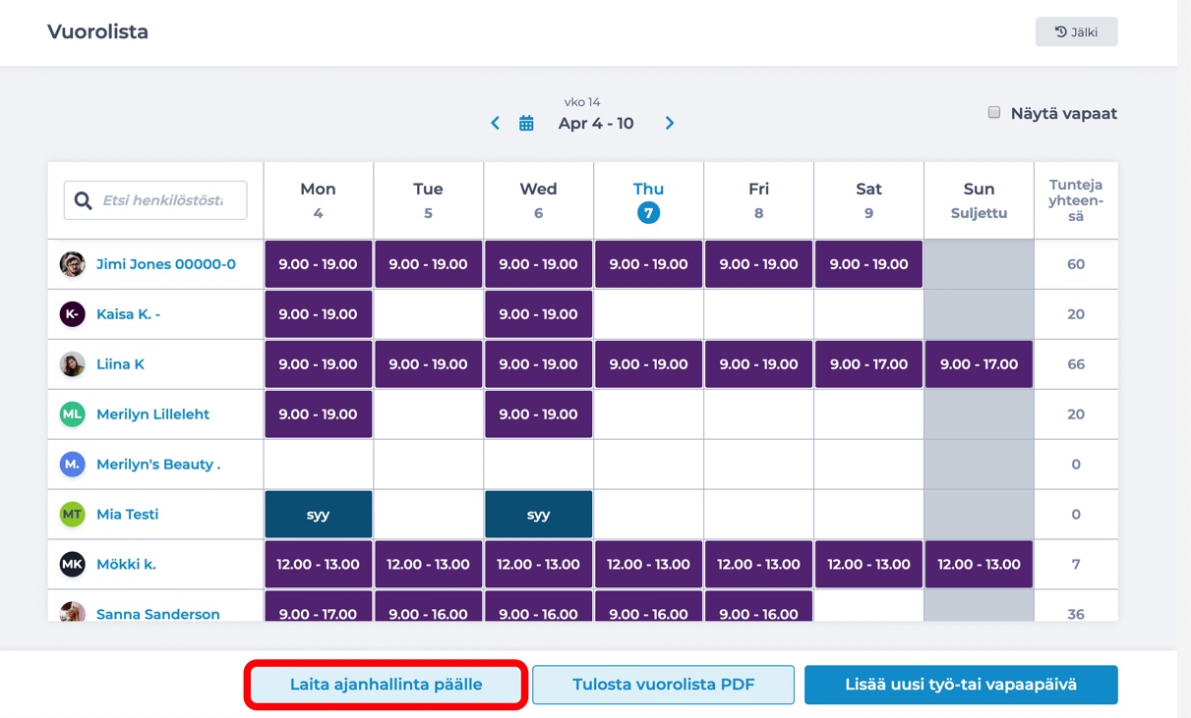
Task: Select Liina K's Sunday 9.00 - 17.00 shift
Action: click(979, 364)
